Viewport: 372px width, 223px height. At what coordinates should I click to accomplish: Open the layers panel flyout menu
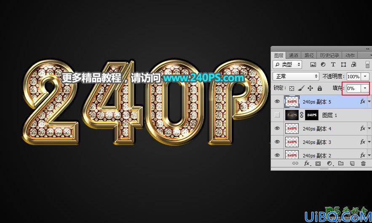371,55
